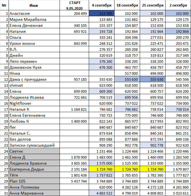Click the name cell 'Нічка'
This screenshot has width=191, height=196.
point(34,73)
